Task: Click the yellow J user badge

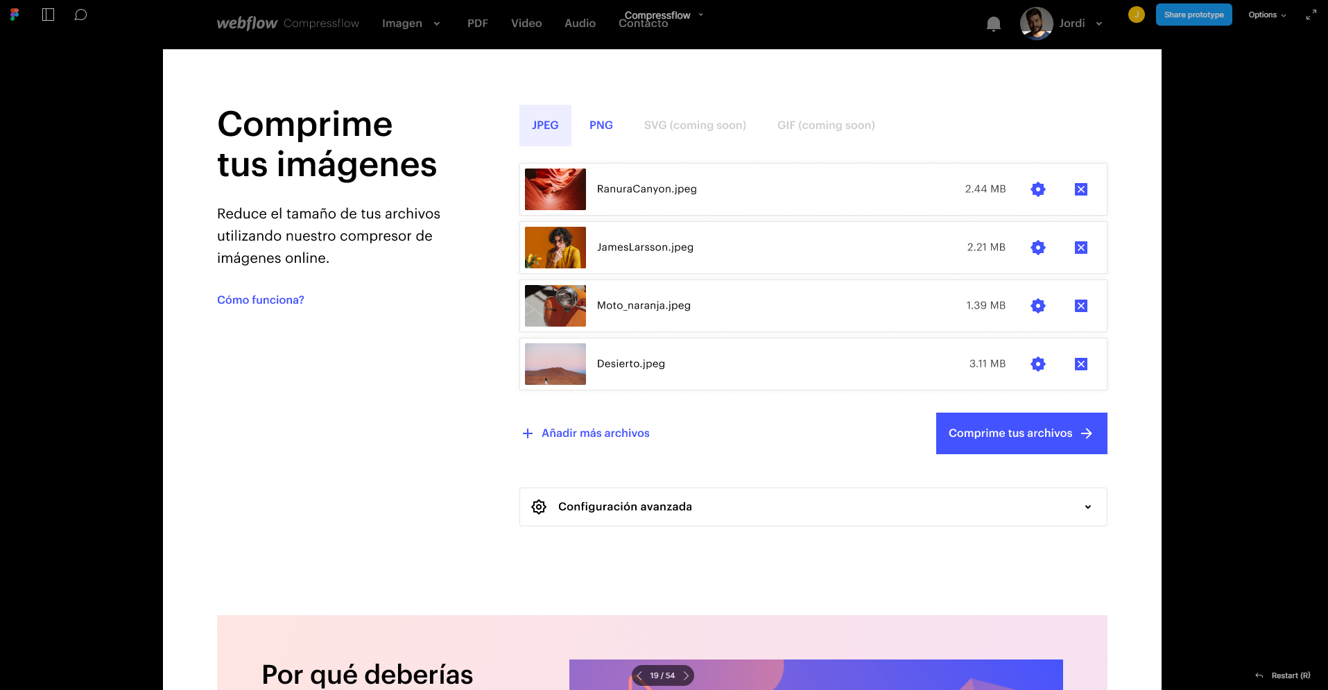Action: tap(1137, 15)
